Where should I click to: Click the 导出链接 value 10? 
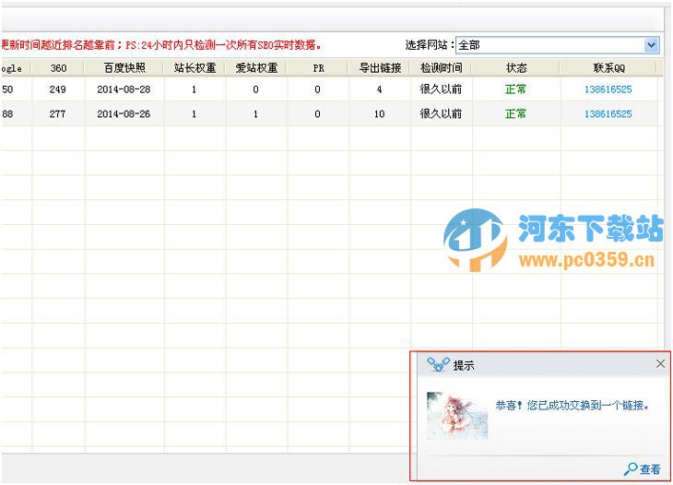pyautogui.click(x=380, y=113)
